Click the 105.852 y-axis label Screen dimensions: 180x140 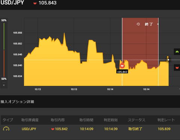(18, 44)
